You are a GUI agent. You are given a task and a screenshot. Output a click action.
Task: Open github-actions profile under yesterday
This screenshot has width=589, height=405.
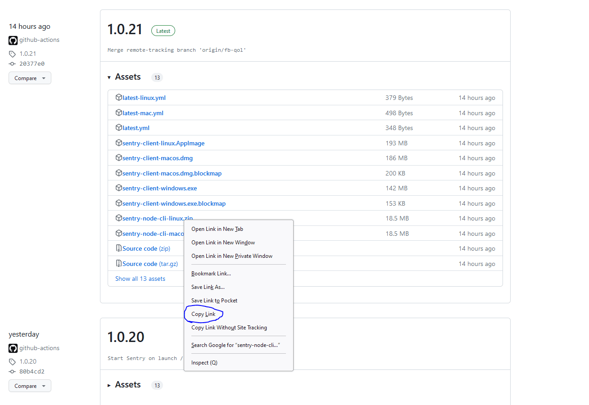coord(39,348)
